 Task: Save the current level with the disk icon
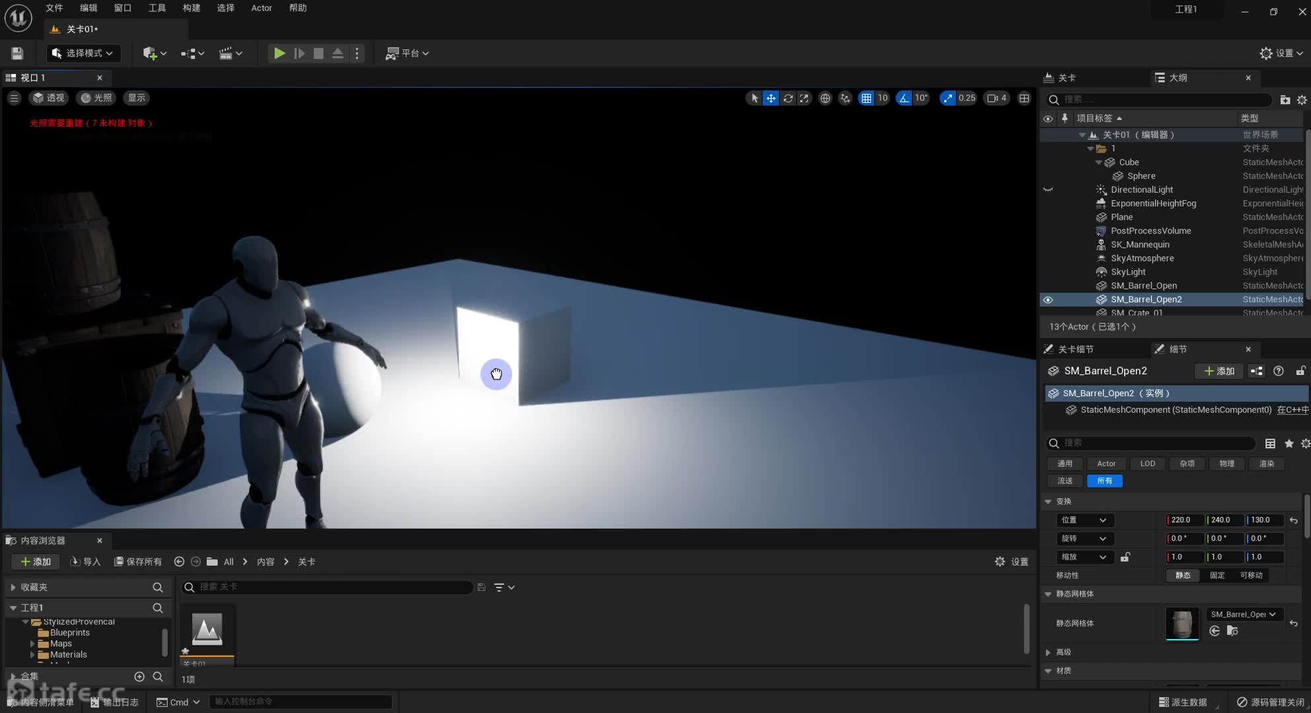(x=17, y=53)
